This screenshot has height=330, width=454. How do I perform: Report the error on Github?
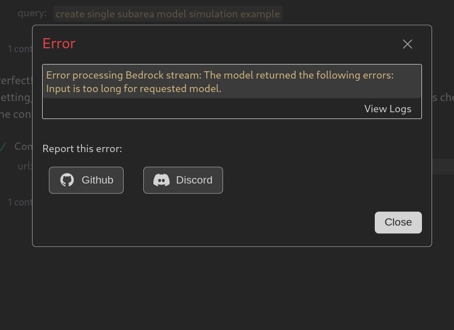(x=86, y=180)
